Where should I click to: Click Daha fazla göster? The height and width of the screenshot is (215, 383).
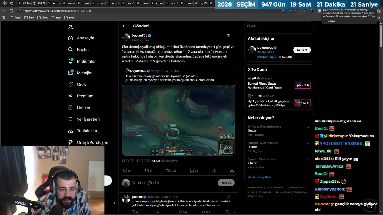point(259,177)
